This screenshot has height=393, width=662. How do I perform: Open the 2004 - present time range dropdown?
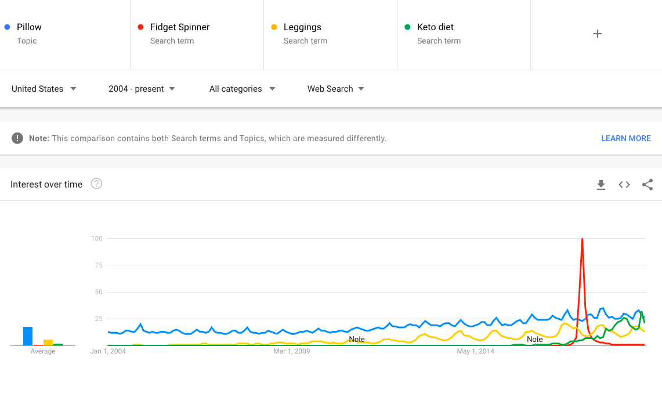[142, 89]
